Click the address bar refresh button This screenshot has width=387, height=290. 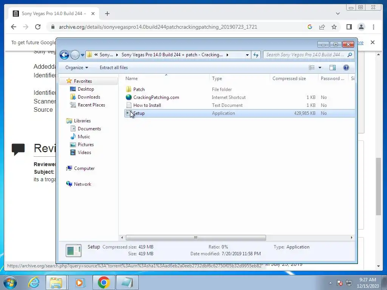tap(256, 55)
